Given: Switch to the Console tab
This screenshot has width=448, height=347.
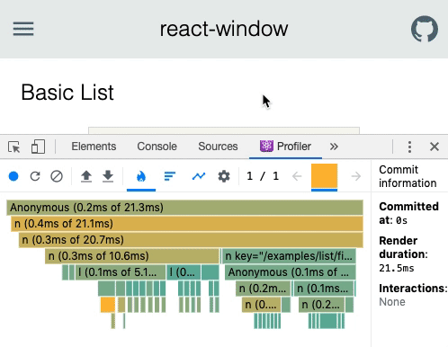Looking at the screenshot, I should click(157, 147).
